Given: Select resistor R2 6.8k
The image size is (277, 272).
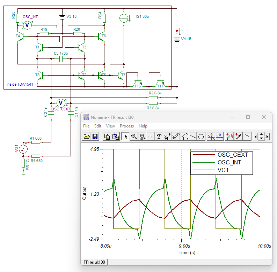Looking at the screenshot, I should (153, 98).
